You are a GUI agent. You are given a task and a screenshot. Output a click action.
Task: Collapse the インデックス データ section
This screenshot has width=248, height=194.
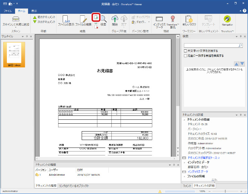184,162
